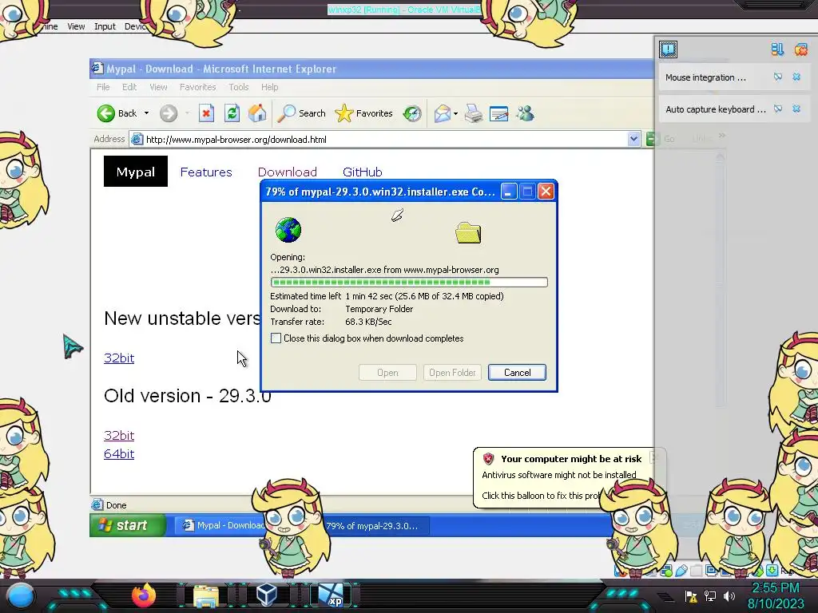The width and height of the screenshot is (818, 613).
Task: Click the Forward arrow button in IE toolbar
Action: tap(169, 113)
